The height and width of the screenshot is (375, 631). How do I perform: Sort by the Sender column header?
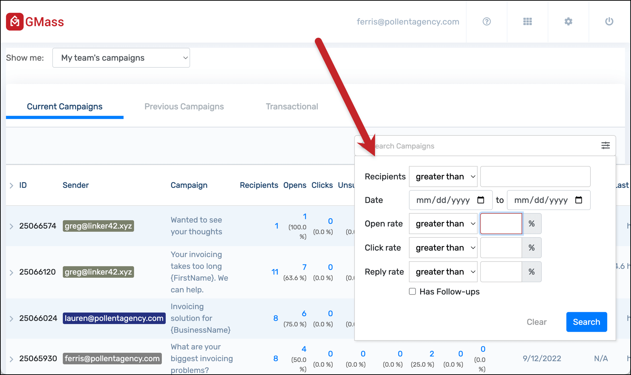(76, 185)
